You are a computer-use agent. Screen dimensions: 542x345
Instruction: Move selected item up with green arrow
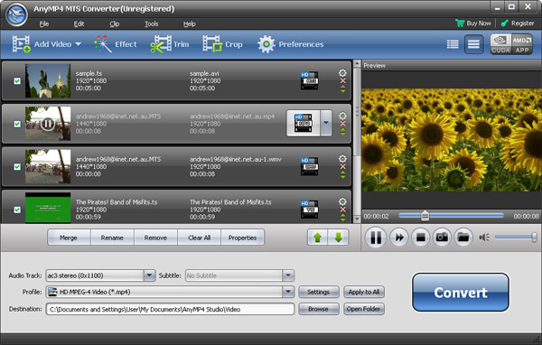[x=318, y=238]
